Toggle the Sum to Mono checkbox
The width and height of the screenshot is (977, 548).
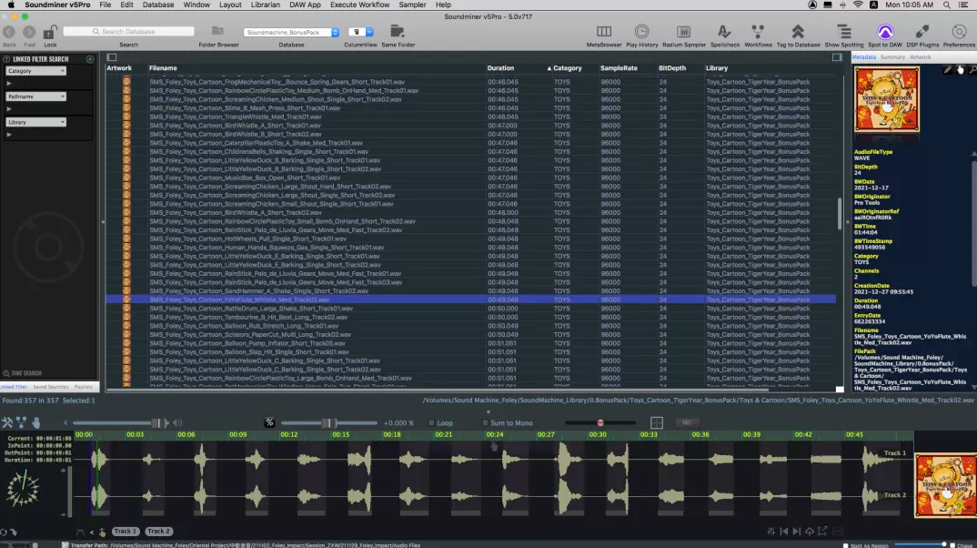485,423
